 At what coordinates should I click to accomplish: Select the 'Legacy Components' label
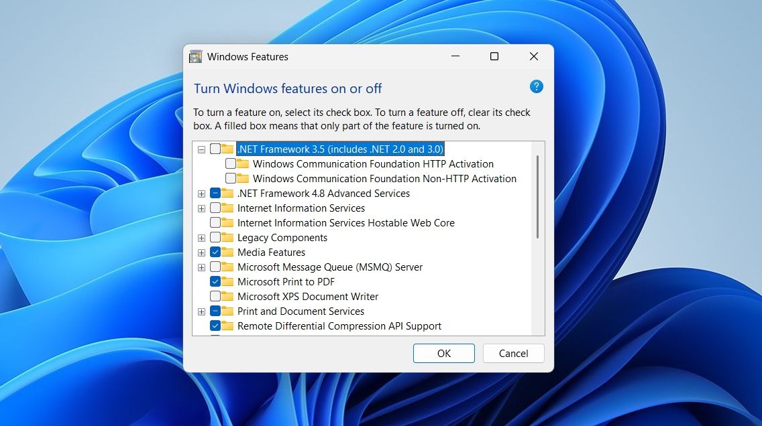coord(282,237)
